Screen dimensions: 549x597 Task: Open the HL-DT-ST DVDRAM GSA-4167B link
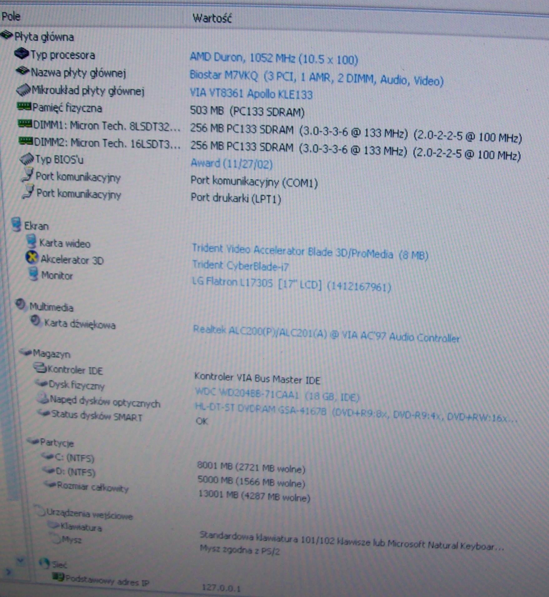[356, 413]
